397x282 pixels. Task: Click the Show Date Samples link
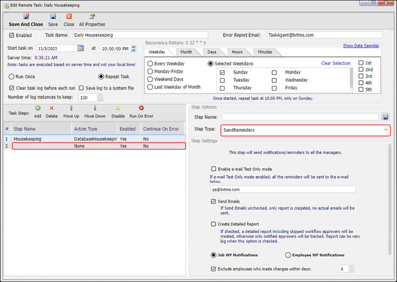click(x=362, y=46)
